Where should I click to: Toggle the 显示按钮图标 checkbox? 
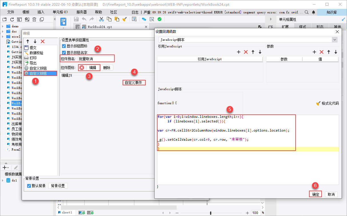point(64,46)
